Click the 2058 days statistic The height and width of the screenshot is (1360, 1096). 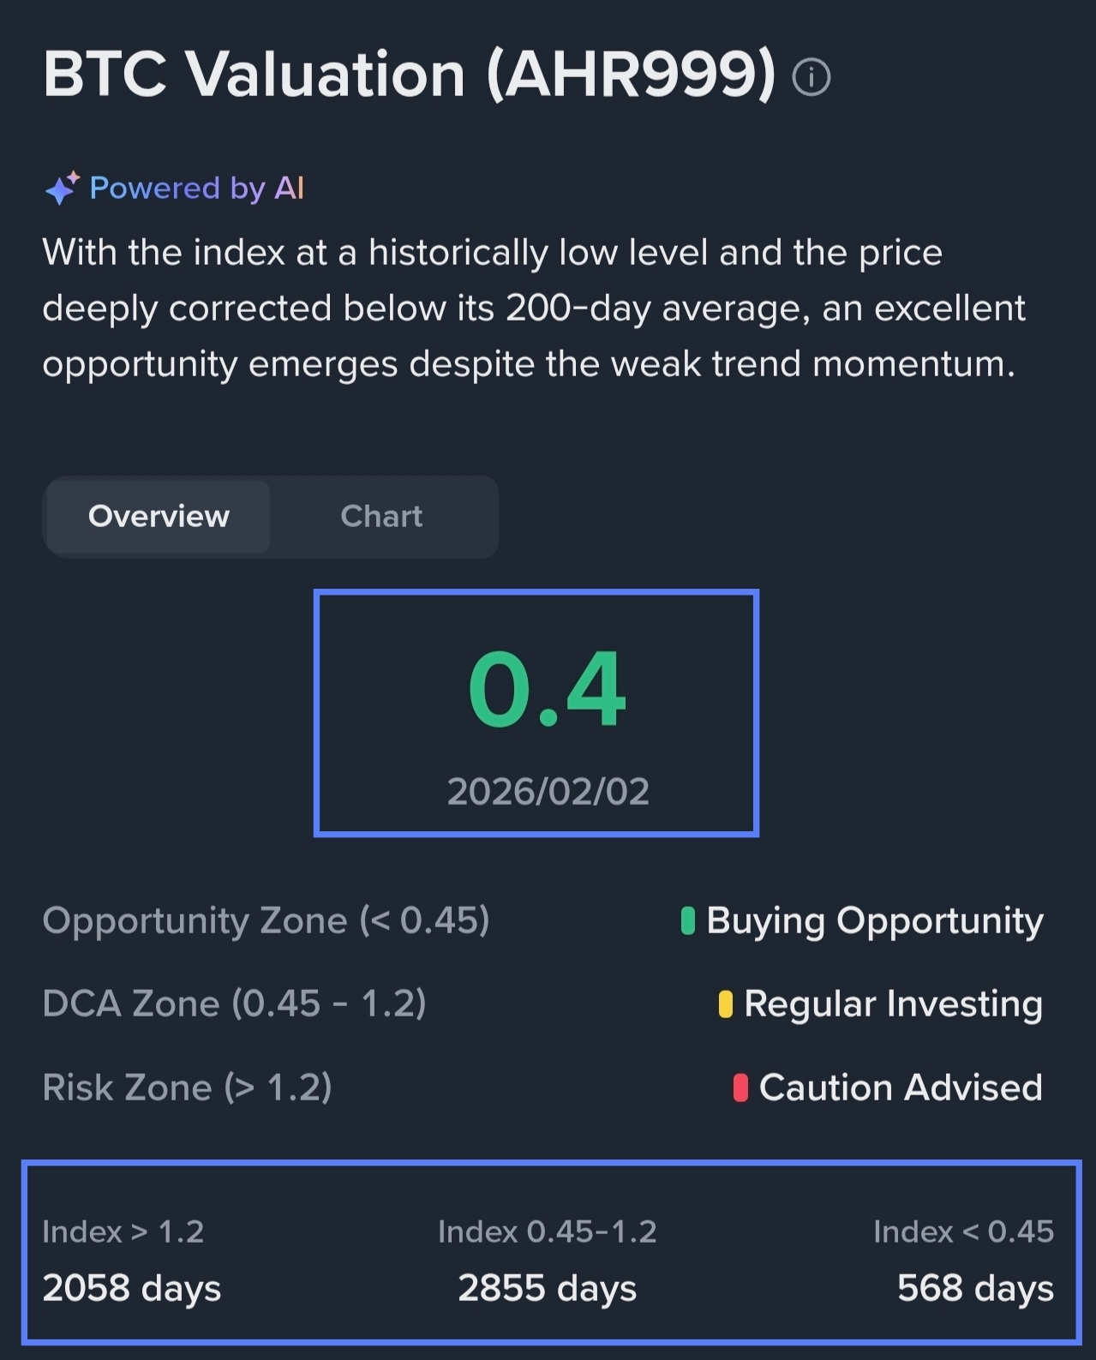click(132, 1288)
